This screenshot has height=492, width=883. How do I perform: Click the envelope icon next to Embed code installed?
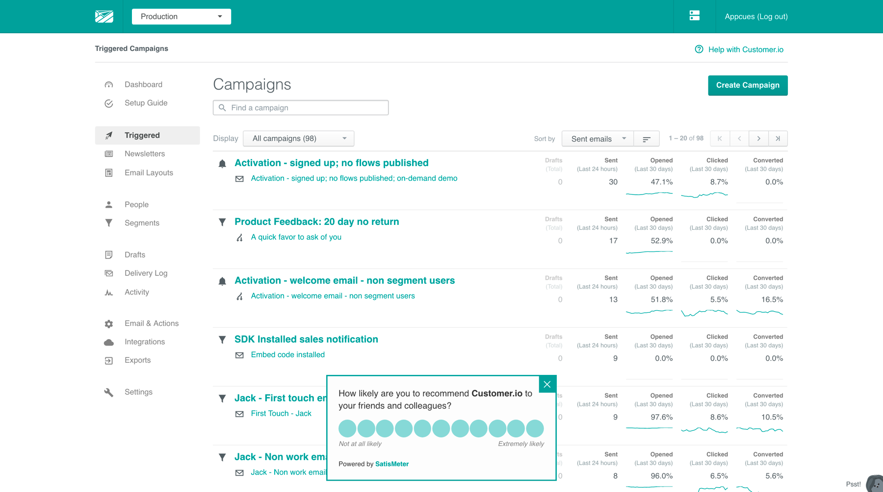[x=240, y=355]
